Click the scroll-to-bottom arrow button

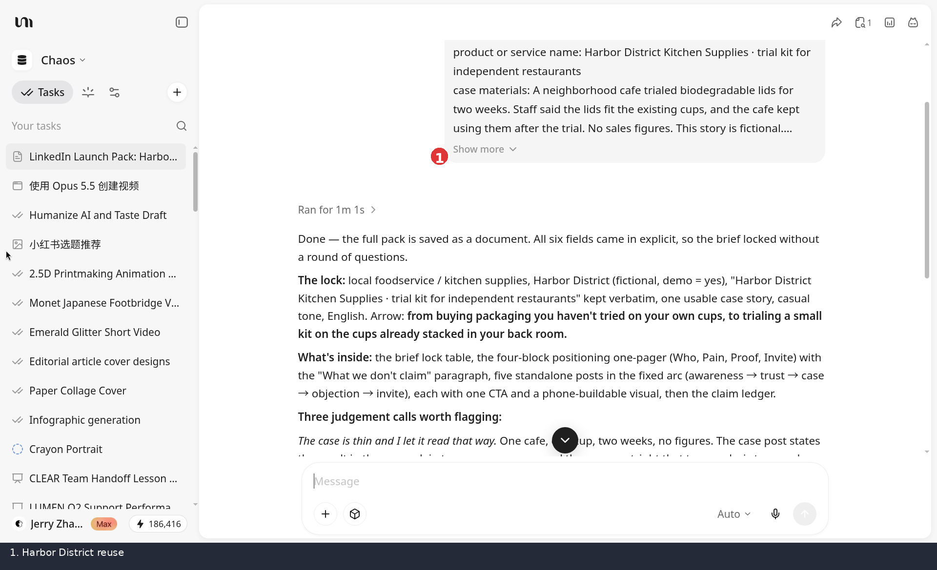pyautogui.click(x=565, y=440)
